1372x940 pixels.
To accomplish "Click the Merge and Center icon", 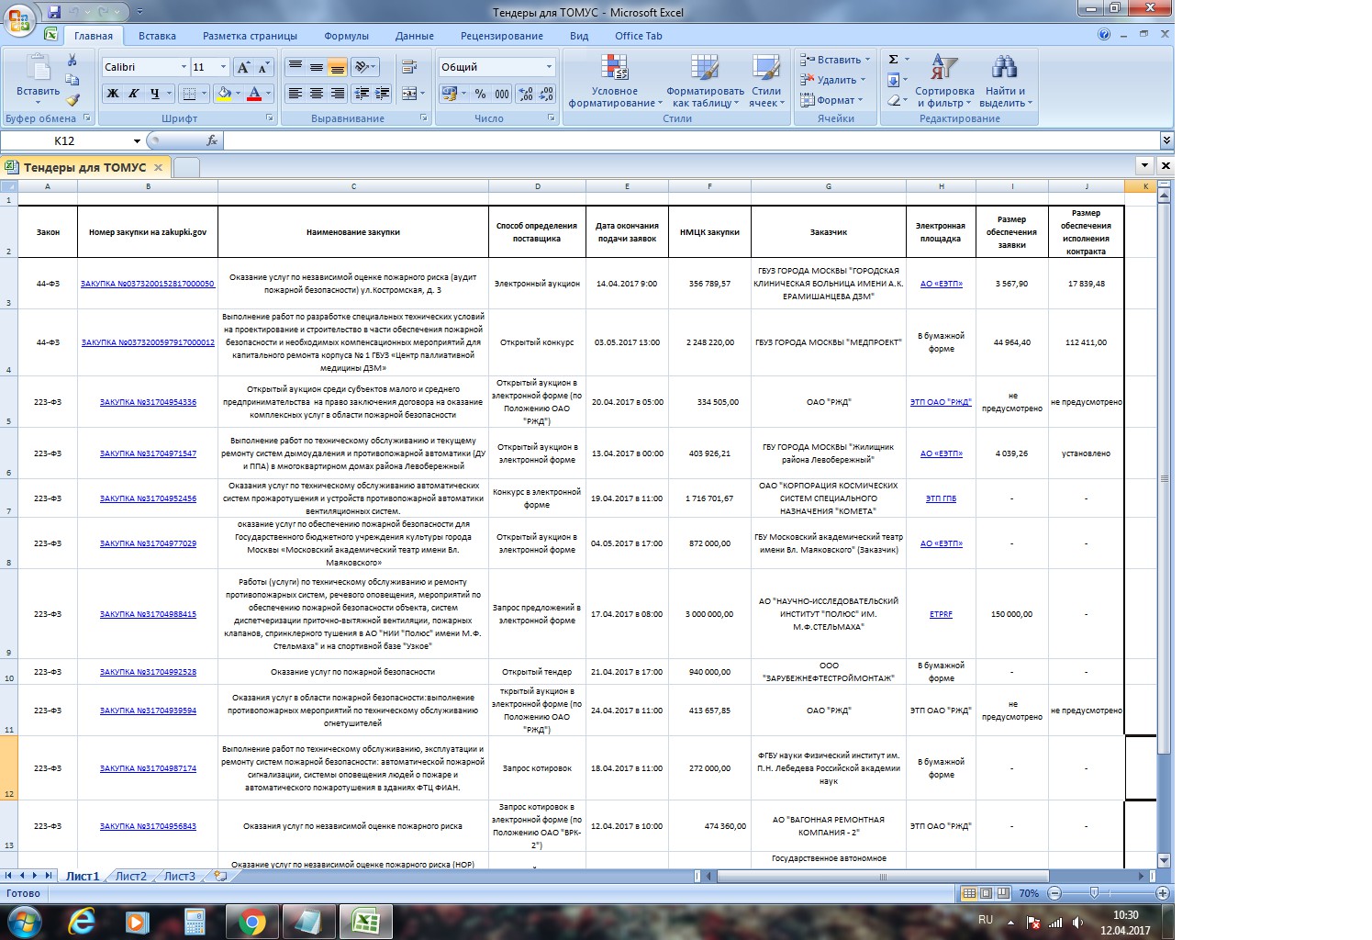I will [409, 94].
